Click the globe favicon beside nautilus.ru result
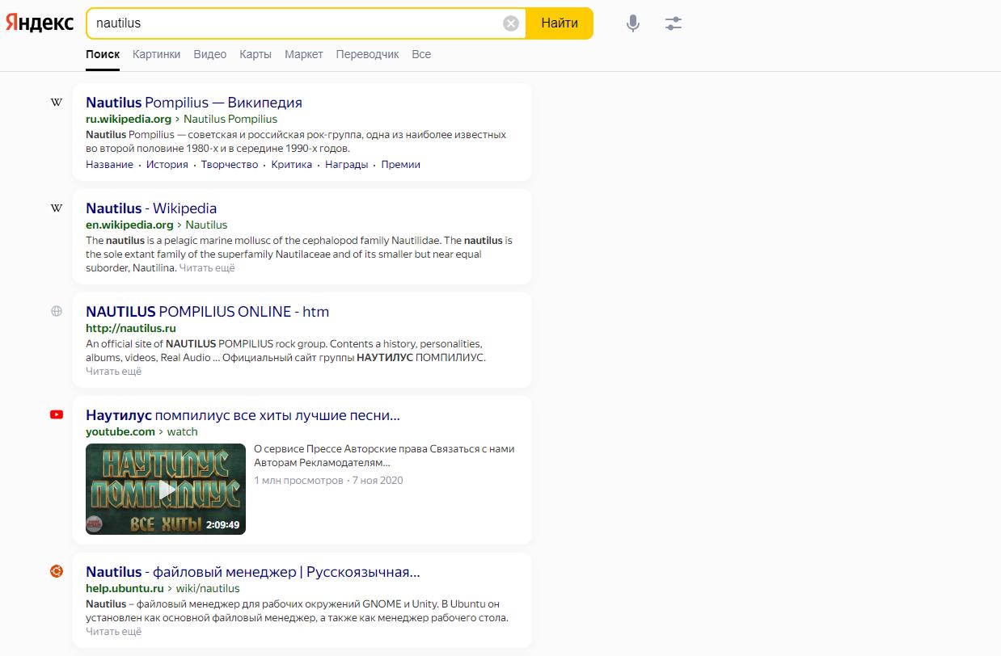The width and height of the screenshot is (1001, 656). 57,311
